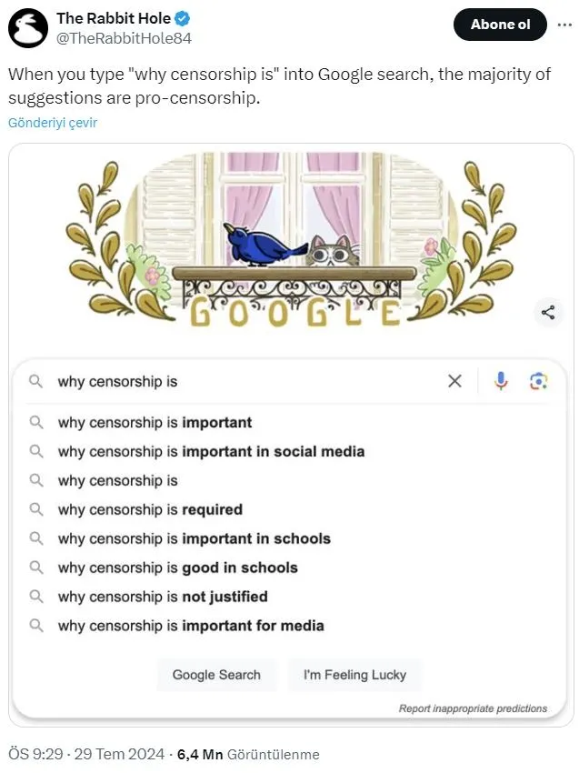This screenshot has height=773, width=579.
Task: Click the Google Doodle share icon
Action: pos(547,313)
